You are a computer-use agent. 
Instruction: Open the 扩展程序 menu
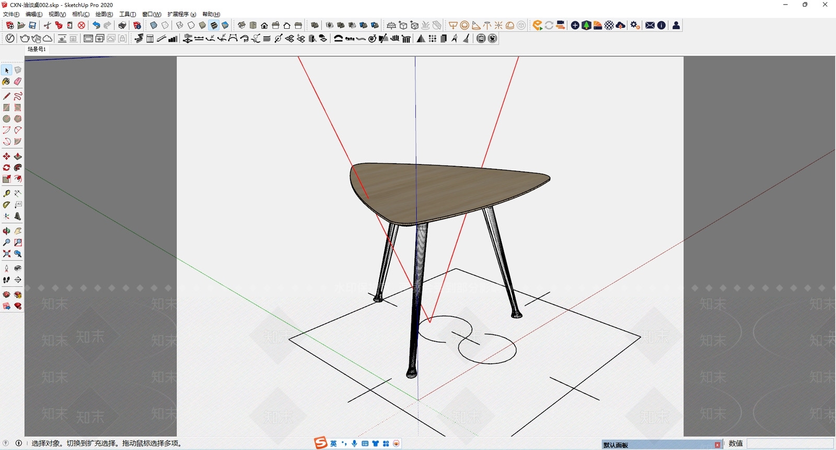pos(182,14)
